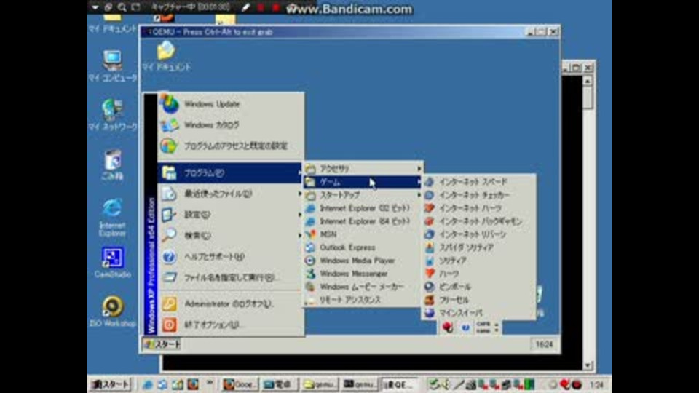This screenshot has width=699, height=393.
Task: Start ハーツ game
Action: click(x=479, y=274)
